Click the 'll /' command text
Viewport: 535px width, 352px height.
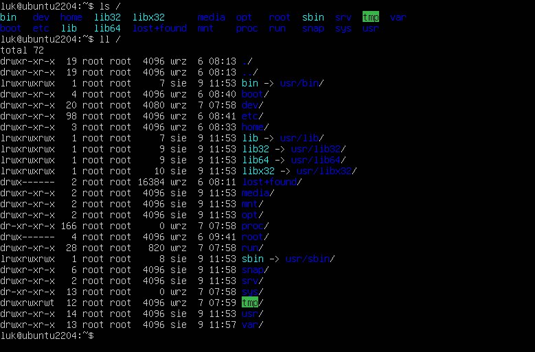[x=110, y=39]
